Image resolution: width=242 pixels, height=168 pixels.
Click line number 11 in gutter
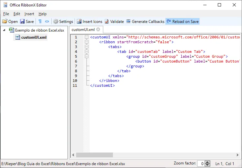[75, 85]
